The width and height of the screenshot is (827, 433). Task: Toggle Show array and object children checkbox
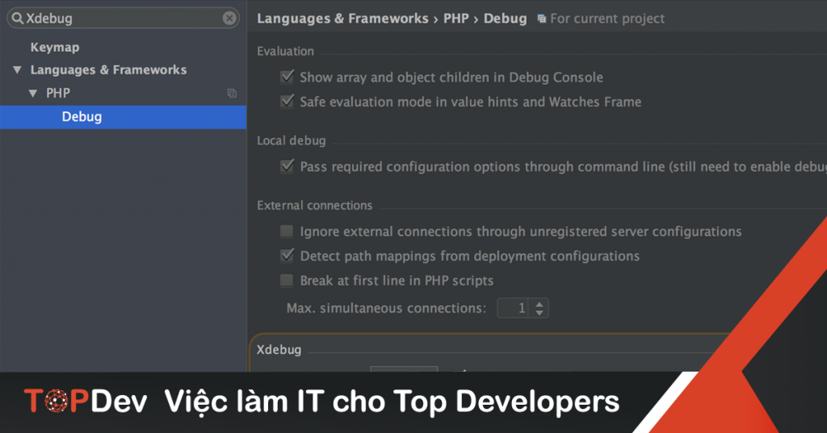(x=287, y=78)
